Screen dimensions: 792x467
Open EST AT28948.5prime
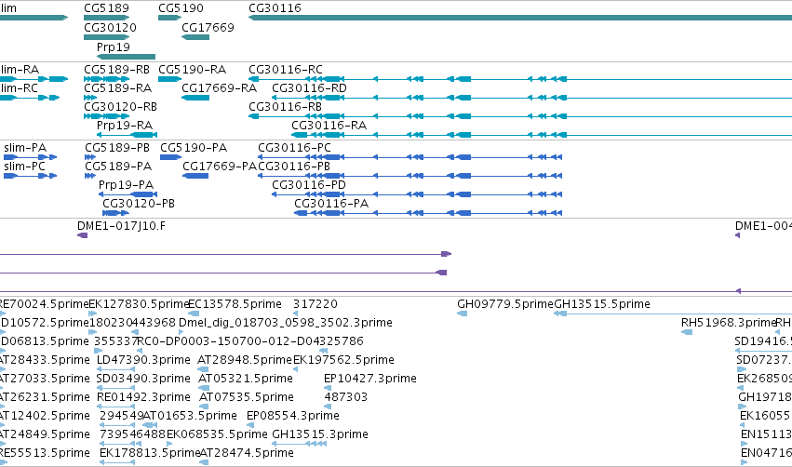click(x=245, y=360)
